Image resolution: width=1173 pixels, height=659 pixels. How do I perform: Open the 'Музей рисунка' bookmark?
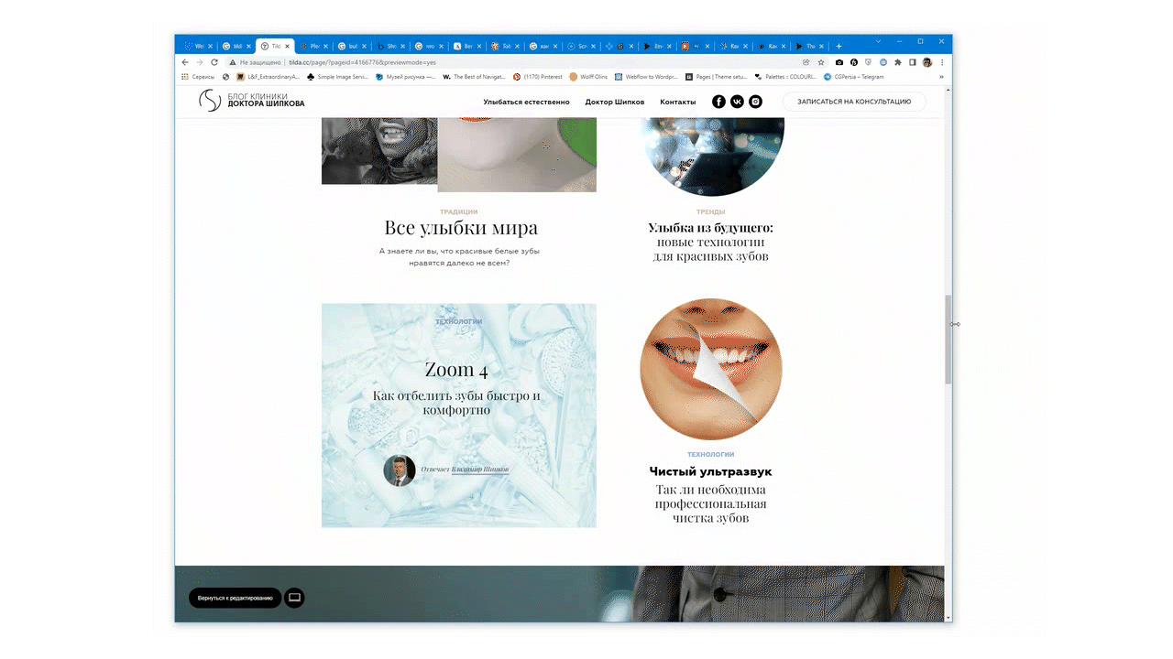pyautogui.click(x=406, y=77)
